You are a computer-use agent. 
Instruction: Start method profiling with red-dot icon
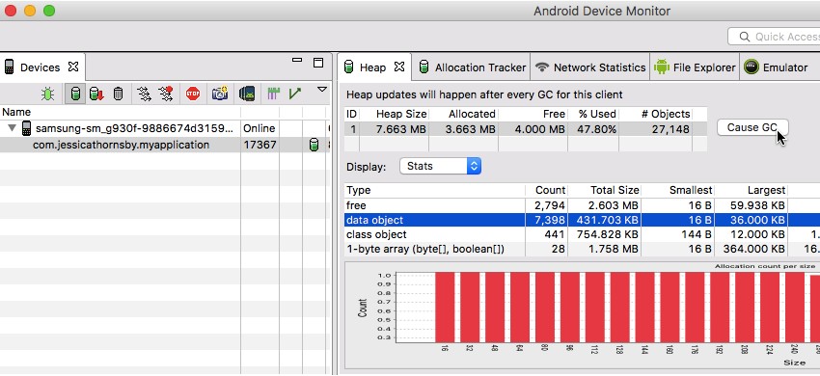pyautogui.click(x=166, y=94)
